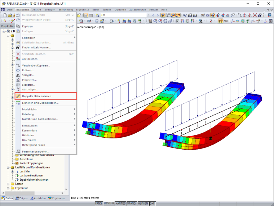
Task: Open the Berechnung menu
Action: [66, 10]
